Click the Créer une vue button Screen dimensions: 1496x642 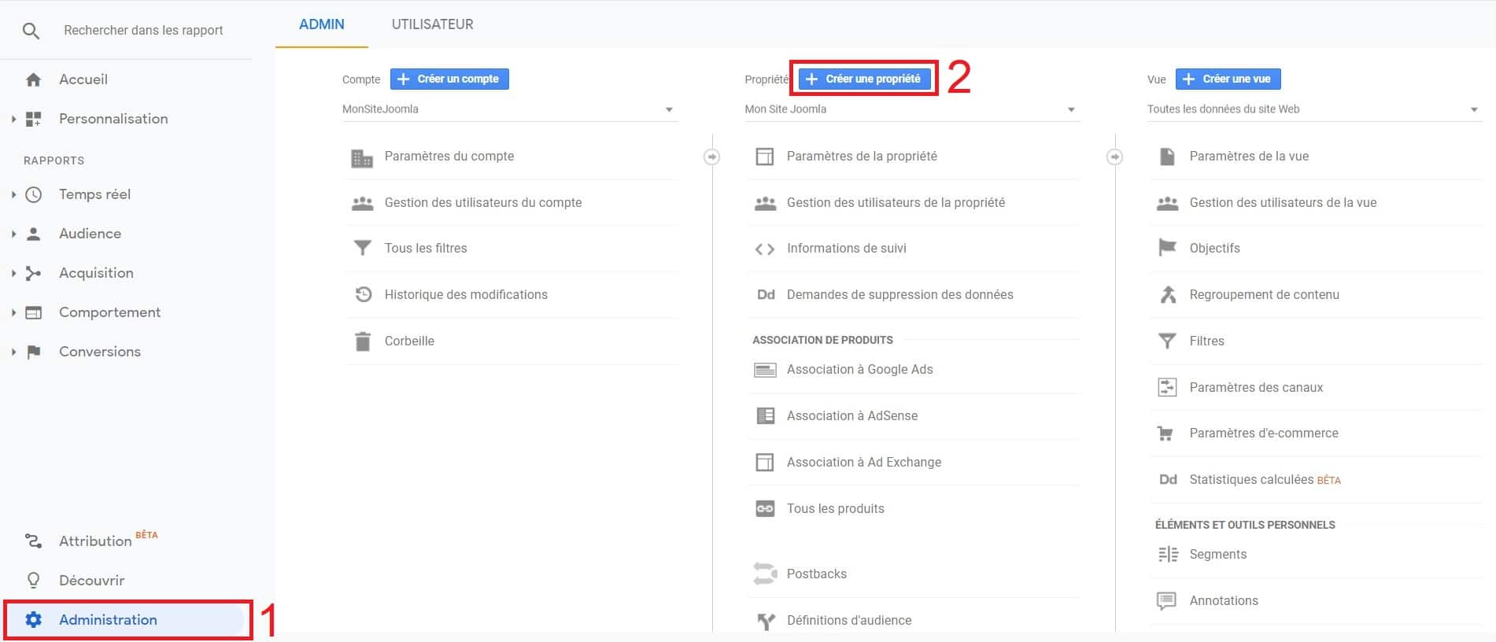[x=1228, y=79]
